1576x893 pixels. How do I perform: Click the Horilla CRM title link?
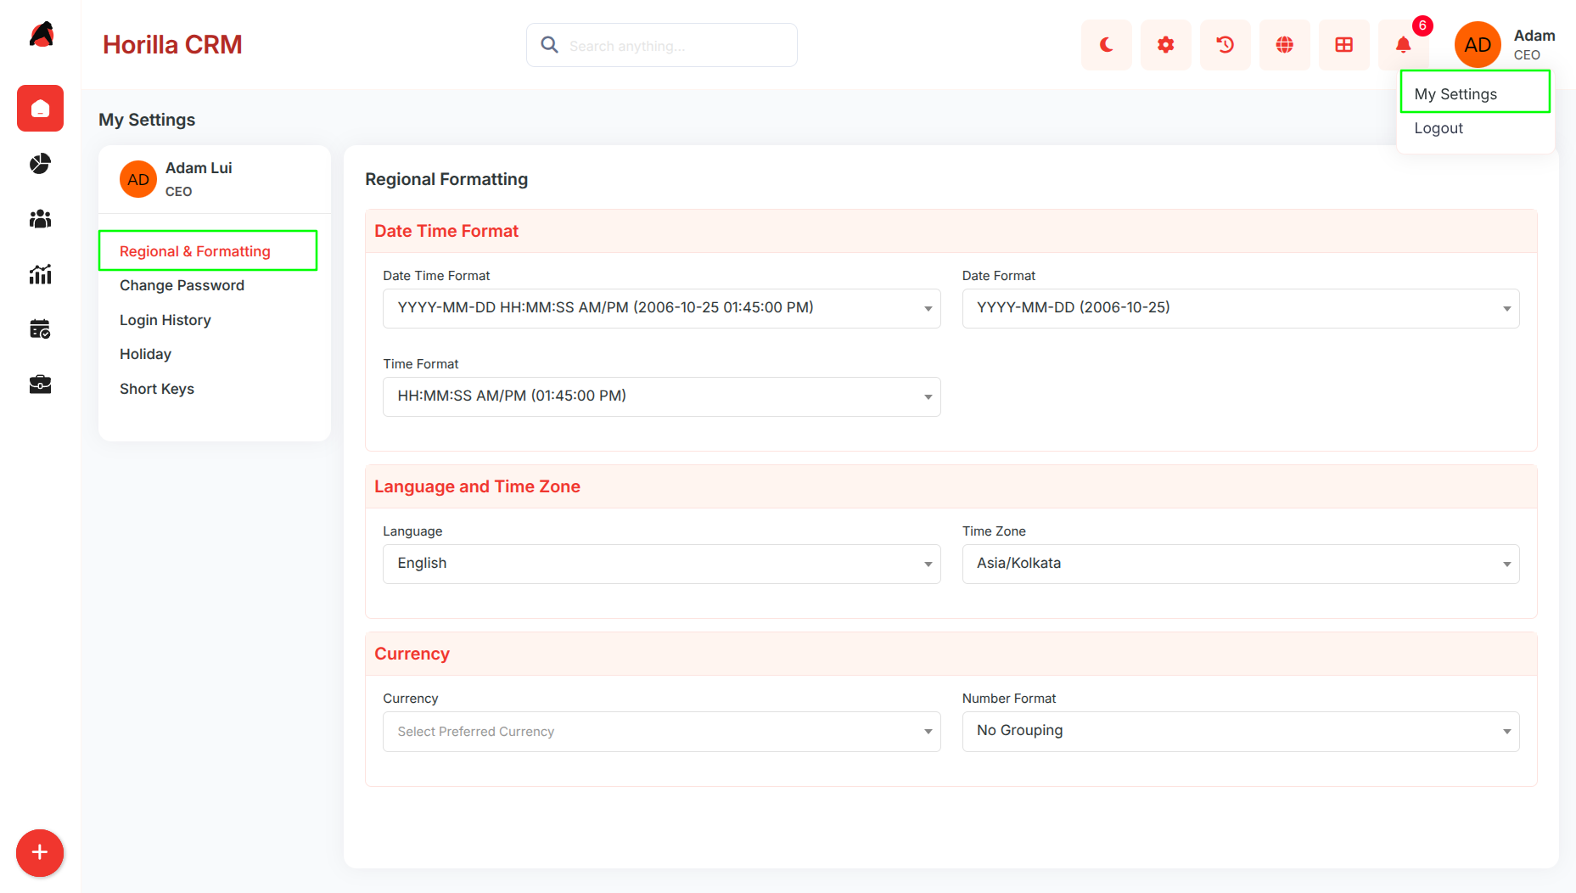click(x=172, y=44)
